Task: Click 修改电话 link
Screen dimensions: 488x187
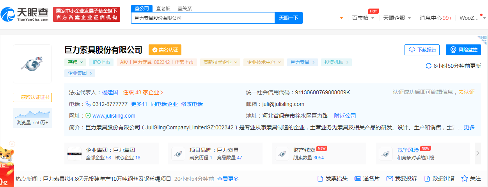Action: tap(192, 104)
